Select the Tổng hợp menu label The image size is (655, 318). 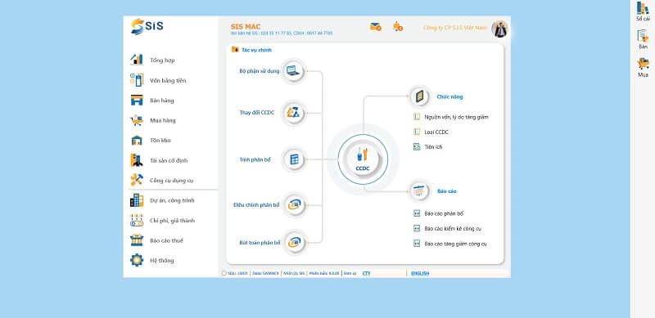point(162,60)
